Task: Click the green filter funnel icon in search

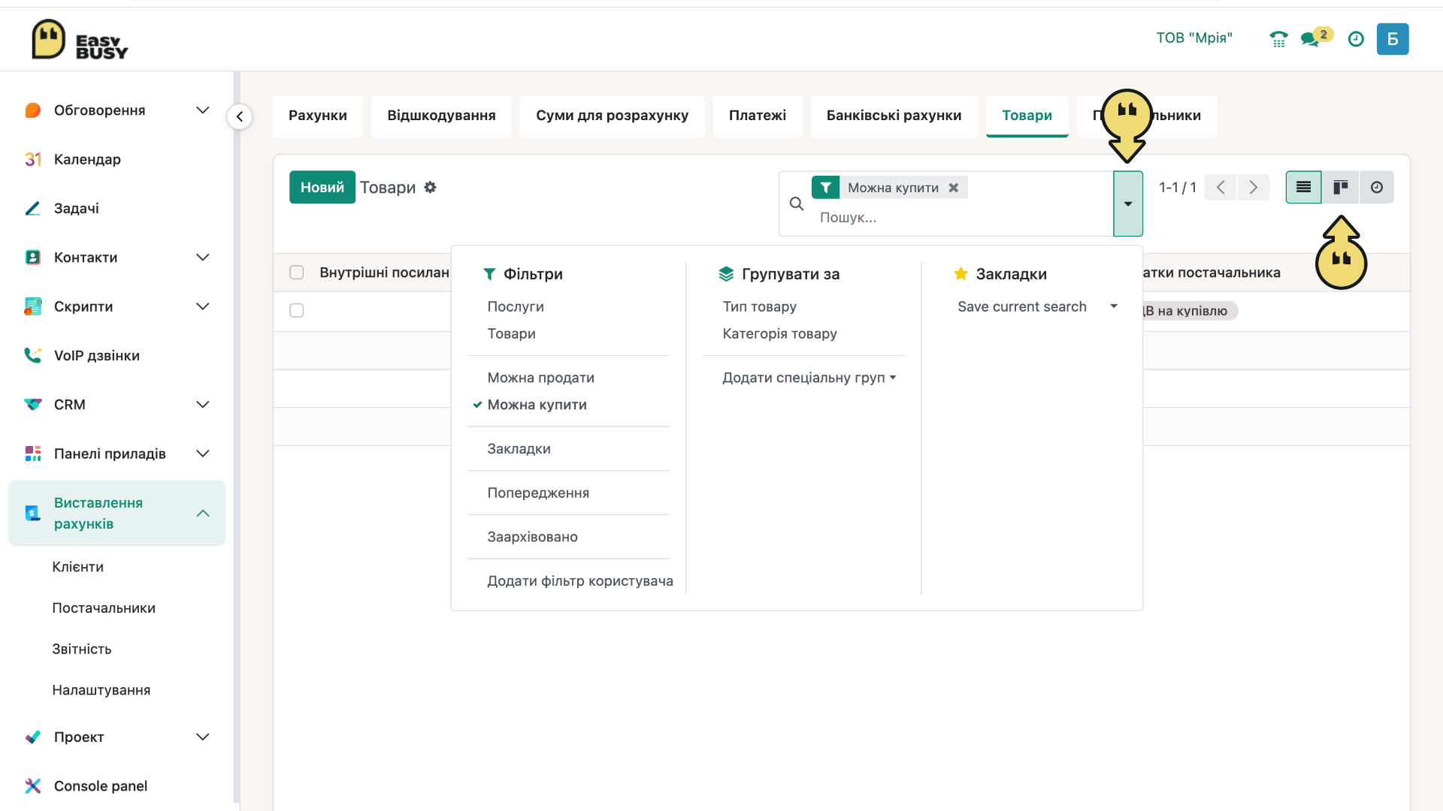Action: 825,188
